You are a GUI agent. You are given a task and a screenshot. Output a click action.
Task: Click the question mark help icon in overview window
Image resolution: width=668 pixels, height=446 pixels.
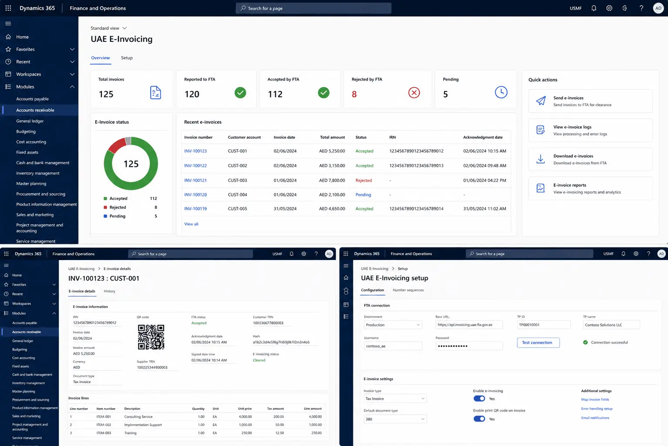click(641, 8)
